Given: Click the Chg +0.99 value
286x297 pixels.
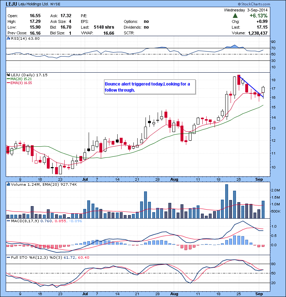Looking at the screenshot, I should (x=262, y=21).
